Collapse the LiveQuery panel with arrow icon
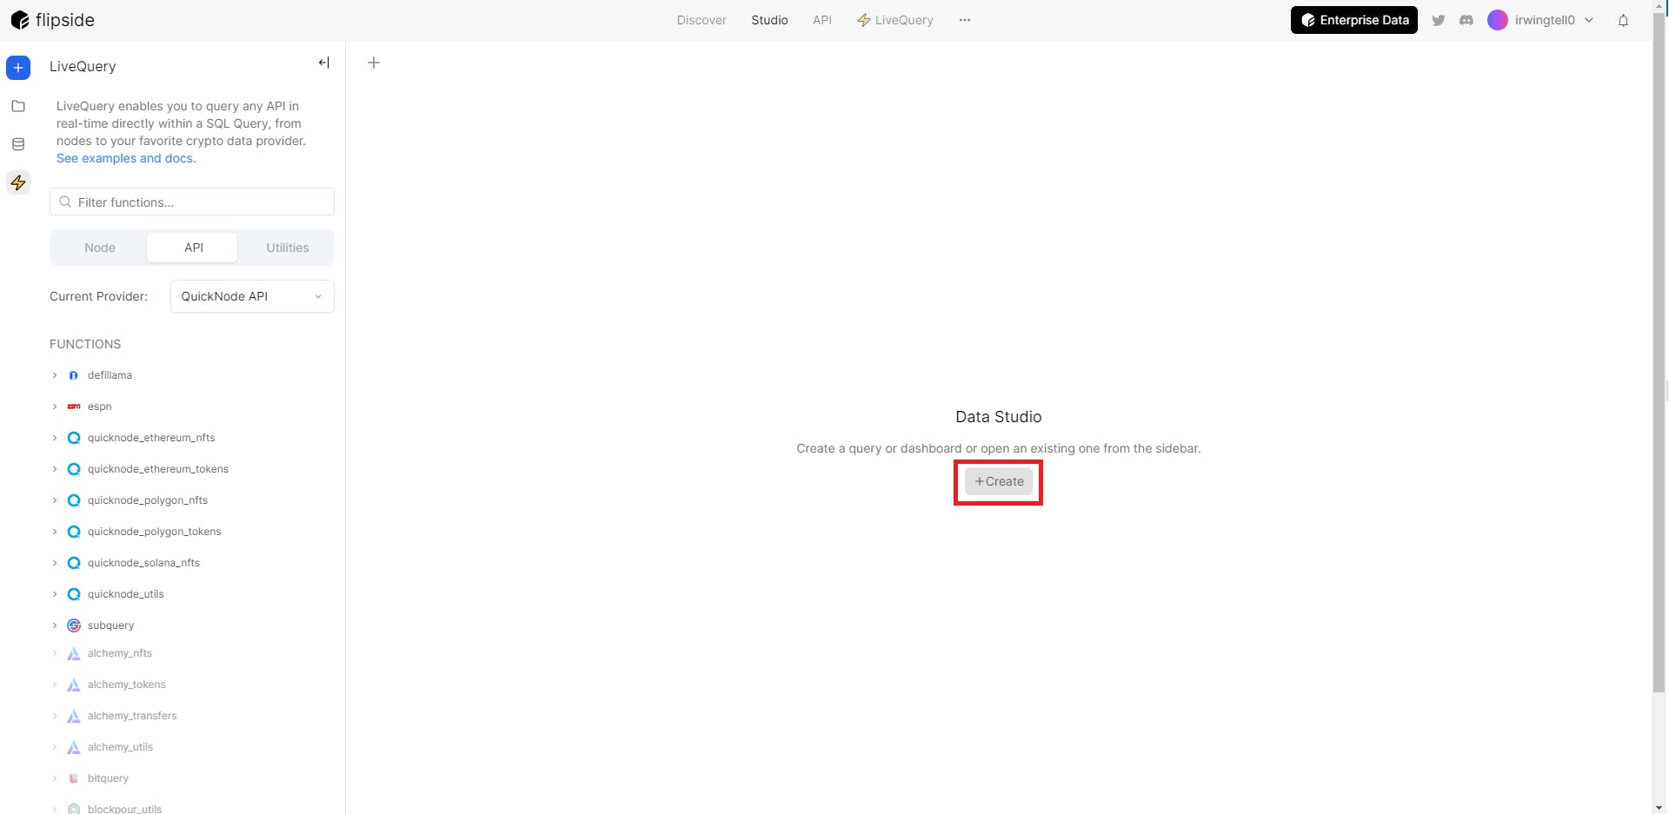Screen dimensions: 1669x814 pos(323,63)
